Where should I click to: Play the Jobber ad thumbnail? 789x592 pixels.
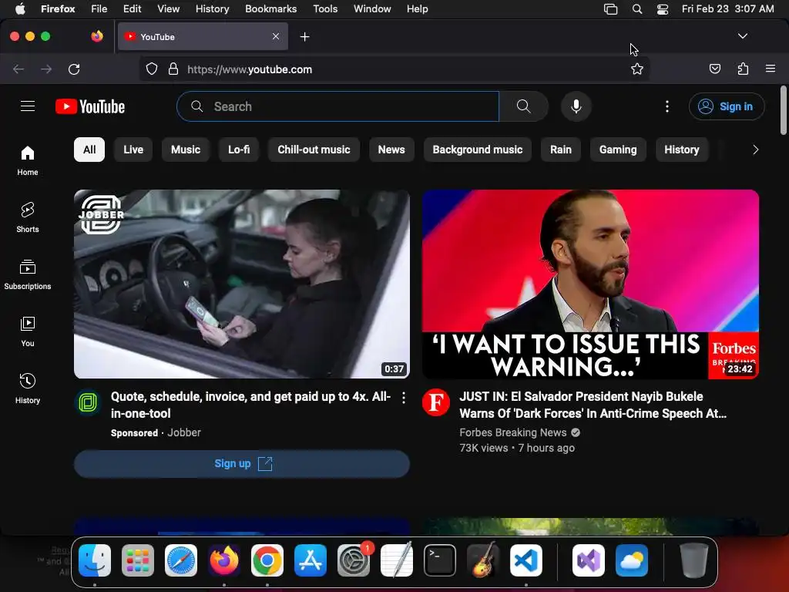pyautogui.click(x=242, y=284)
